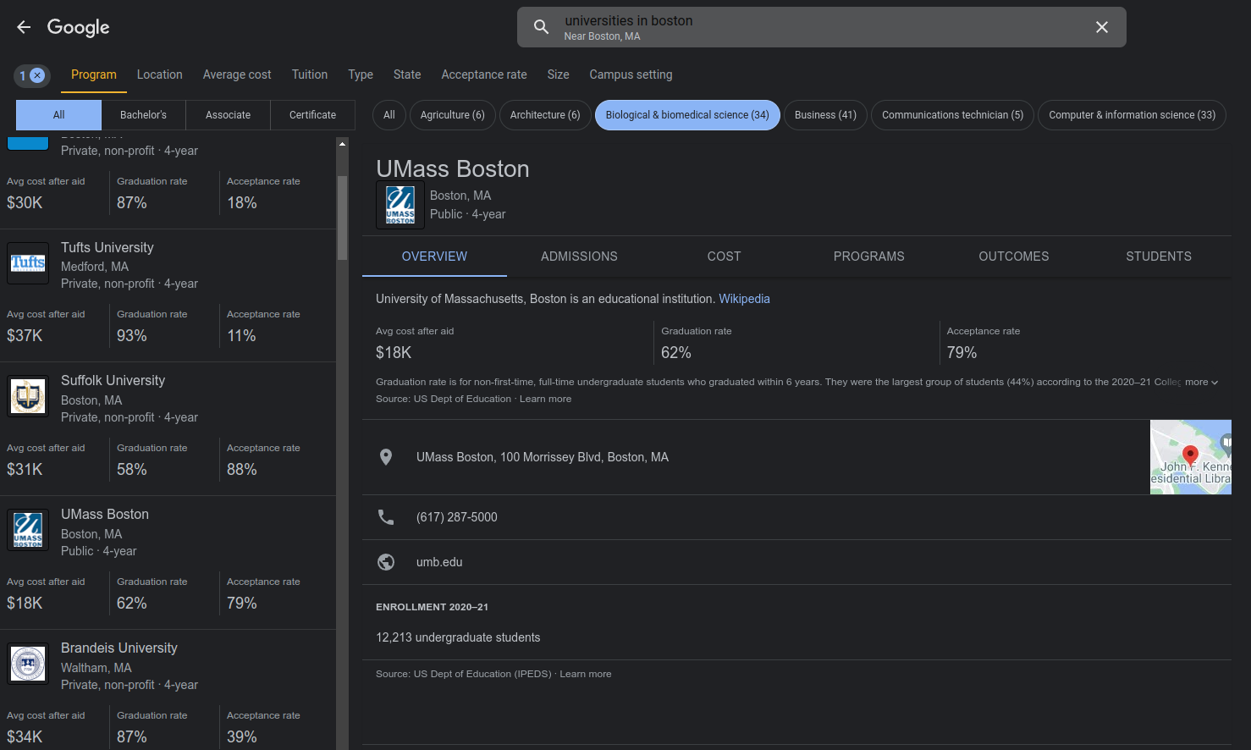
Task: Toggle the Architecture (6) chip
Action: coord(545,115)
